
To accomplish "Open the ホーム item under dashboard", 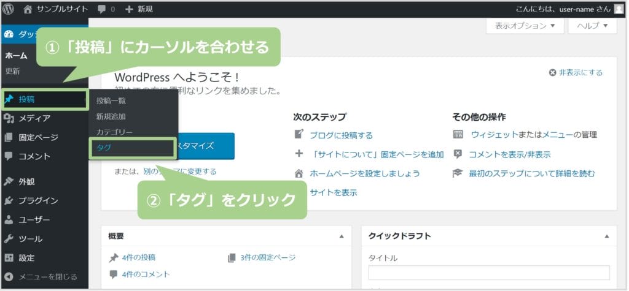I will [17, 56].
